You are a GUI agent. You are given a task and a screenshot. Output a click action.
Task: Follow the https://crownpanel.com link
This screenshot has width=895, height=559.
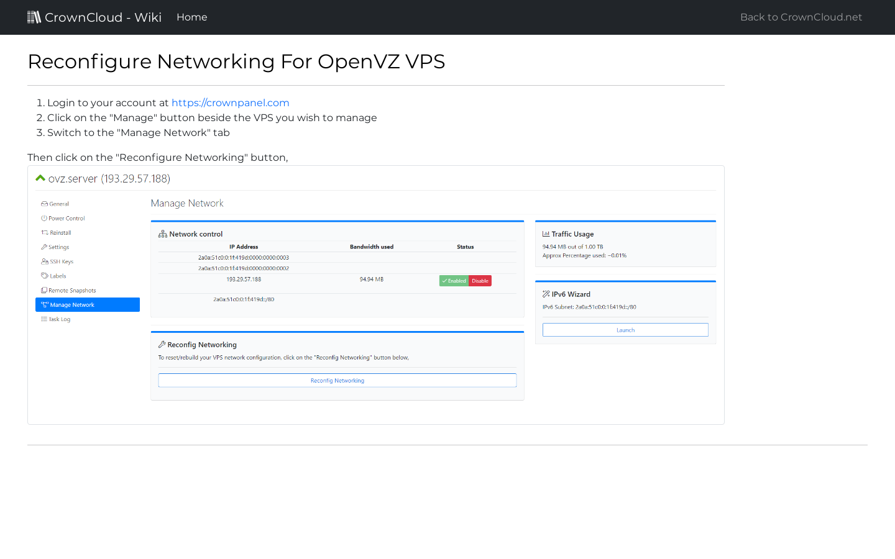231,102
